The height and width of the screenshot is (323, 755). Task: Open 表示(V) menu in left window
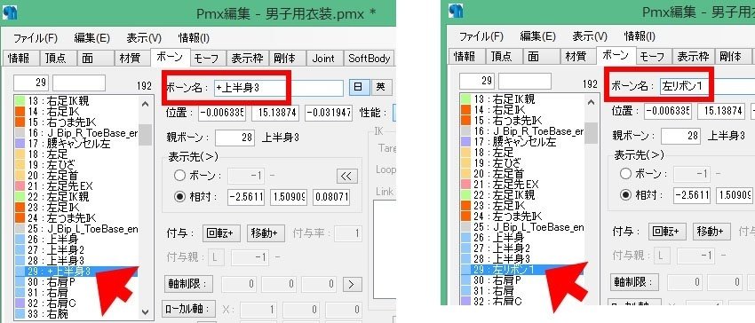144,38
